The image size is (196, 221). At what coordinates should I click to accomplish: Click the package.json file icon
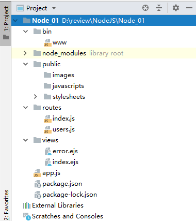(x=38, y=184)
